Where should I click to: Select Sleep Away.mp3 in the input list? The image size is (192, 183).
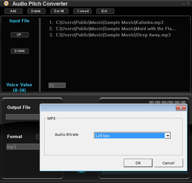[x=110, y=35]
